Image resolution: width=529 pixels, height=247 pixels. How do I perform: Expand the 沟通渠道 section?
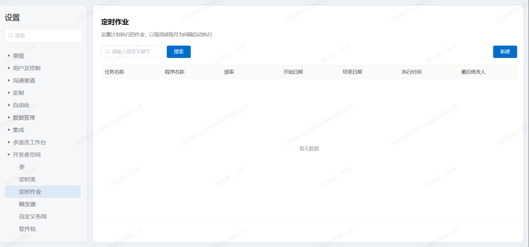pos(24,80)
